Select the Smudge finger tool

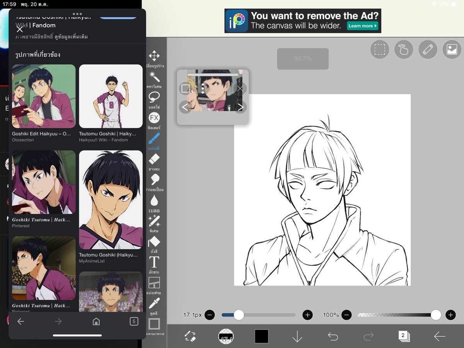coord(154,179)
